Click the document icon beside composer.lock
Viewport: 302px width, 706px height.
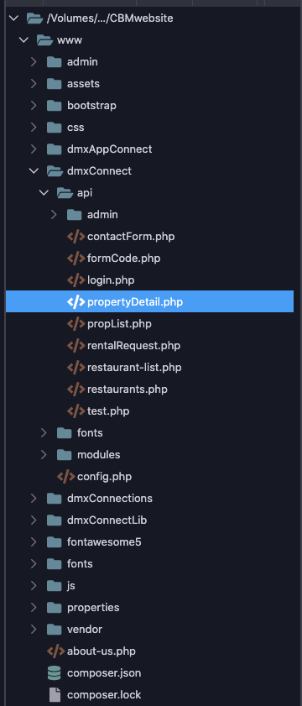[x=54, y=695]
